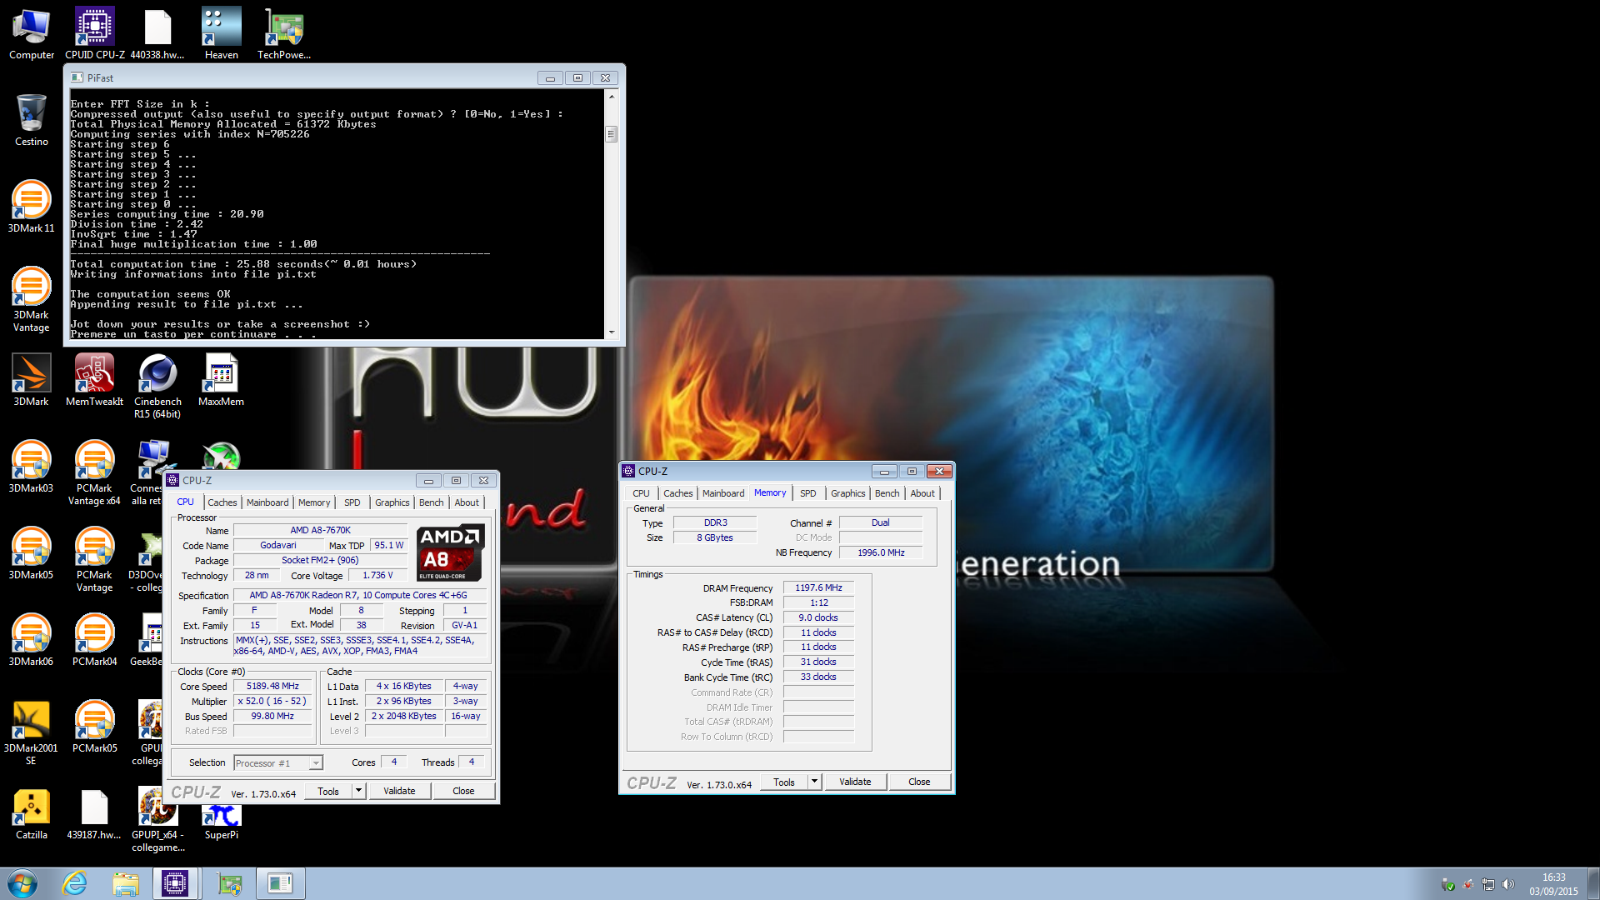Open Tools dropdown arrow in left CPU-Z
This screenshot has height=900, width=1600.
tap(358, 791)
